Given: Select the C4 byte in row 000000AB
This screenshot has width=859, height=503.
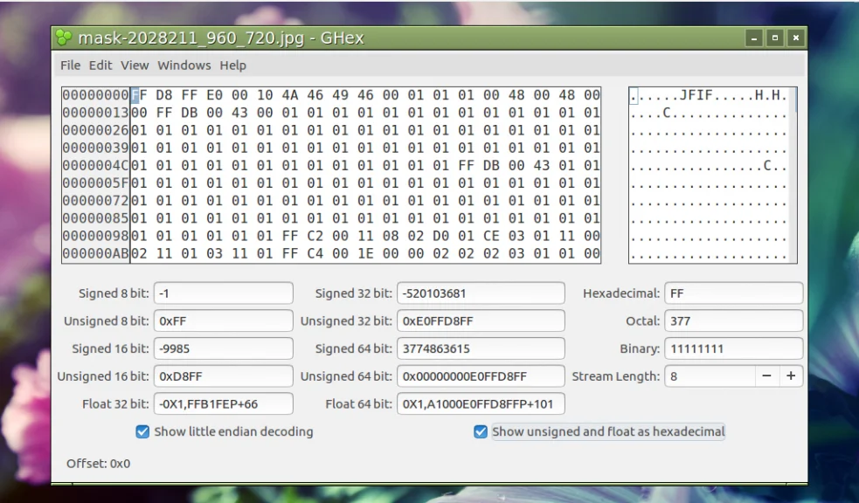Looking at the screenshot, I should (x=315, y=253).
